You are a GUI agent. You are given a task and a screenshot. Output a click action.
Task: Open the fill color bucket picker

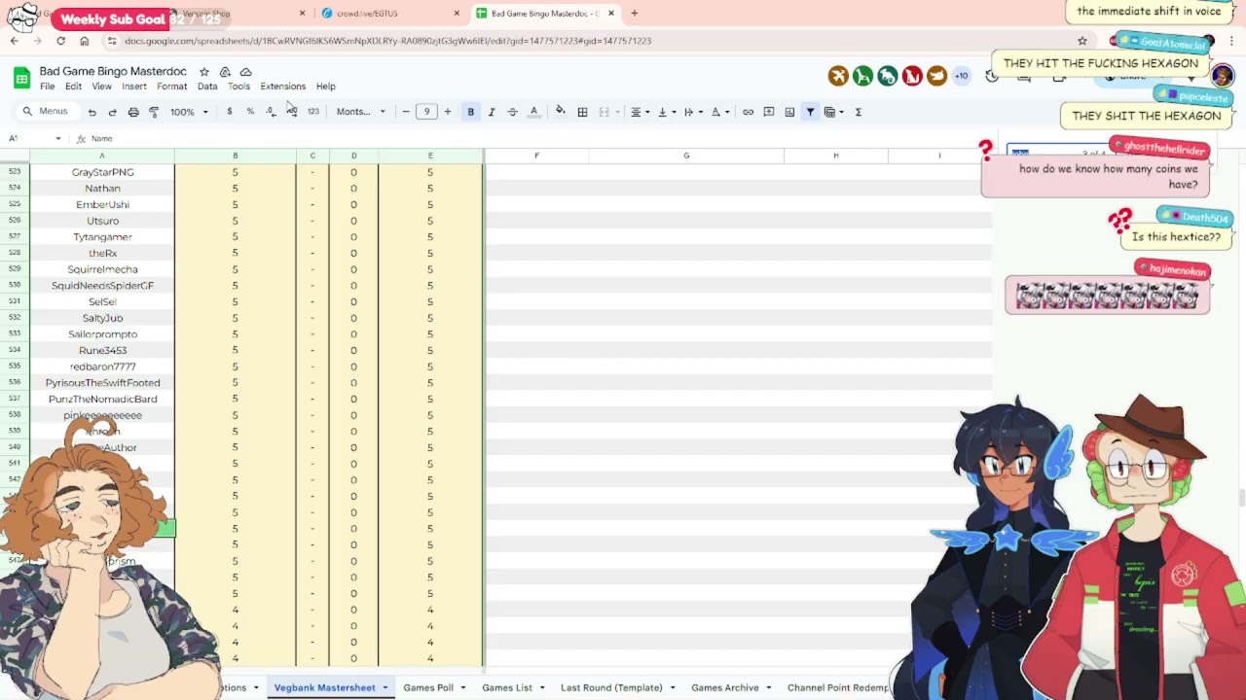[x=561, y=112]
